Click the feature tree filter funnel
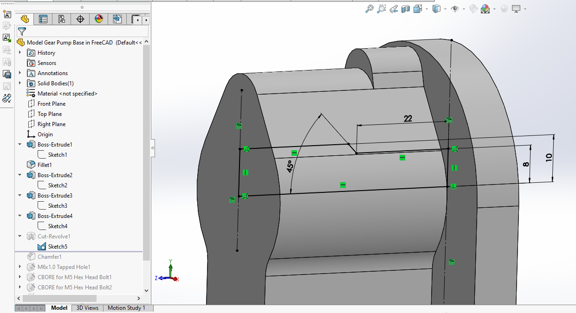Viewport: 576px width, 313px height. point(22,32)
